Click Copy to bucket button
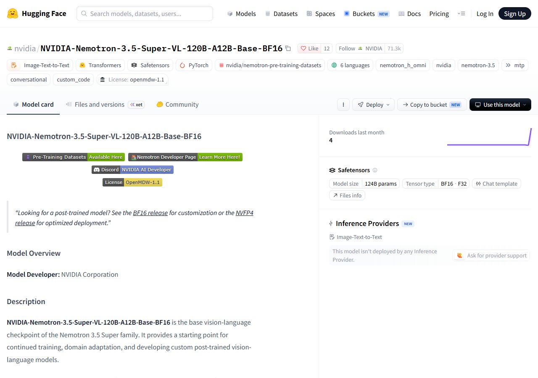Viewport: 538px width, 378px height. (x=432, y=105)
